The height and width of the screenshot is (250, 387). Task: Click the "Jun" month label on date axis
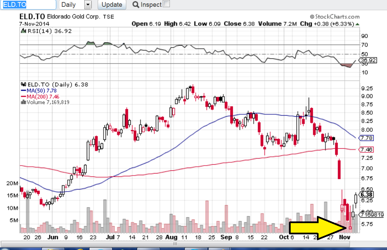[x=52, y=237]
